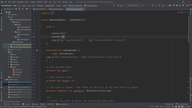This screenshot has width=192, height=108.
Task: Expand the manifests folder
Action: click(7, 15)
